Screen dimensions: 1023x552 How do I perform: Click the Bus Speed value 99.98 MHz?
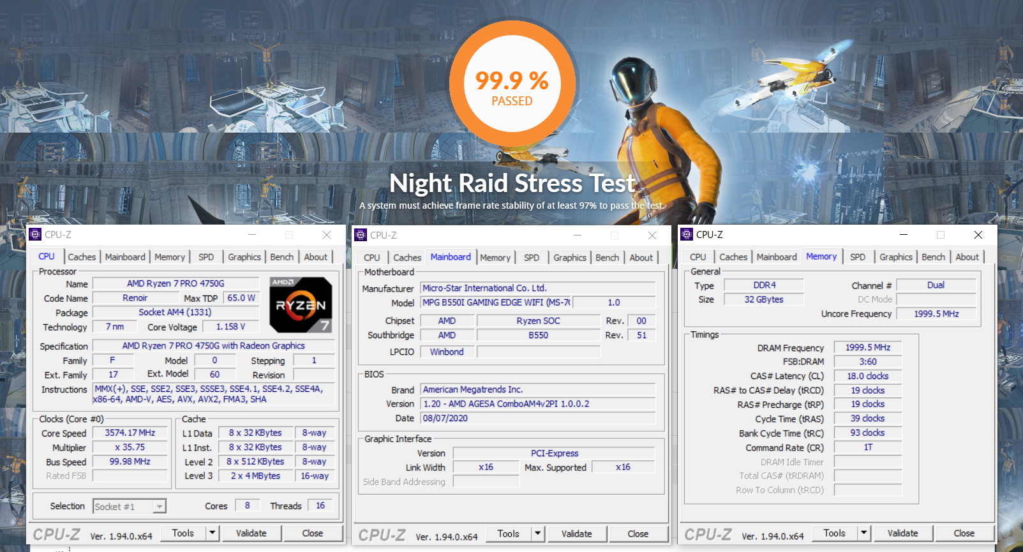tap(130, 461)
